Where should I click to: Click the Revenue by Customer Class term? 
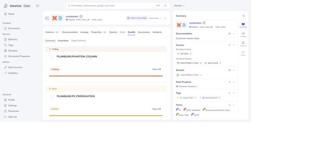point(217,110)
